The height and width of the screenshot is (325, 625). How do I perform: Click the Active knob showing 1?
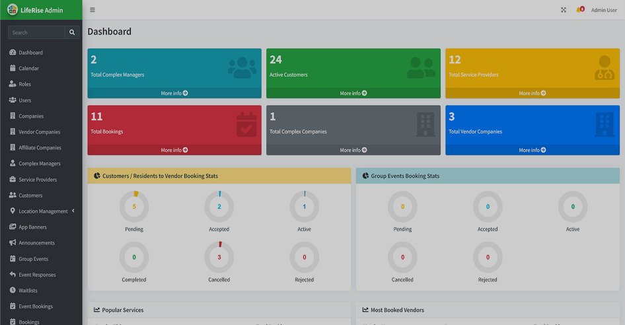(304, 206)
